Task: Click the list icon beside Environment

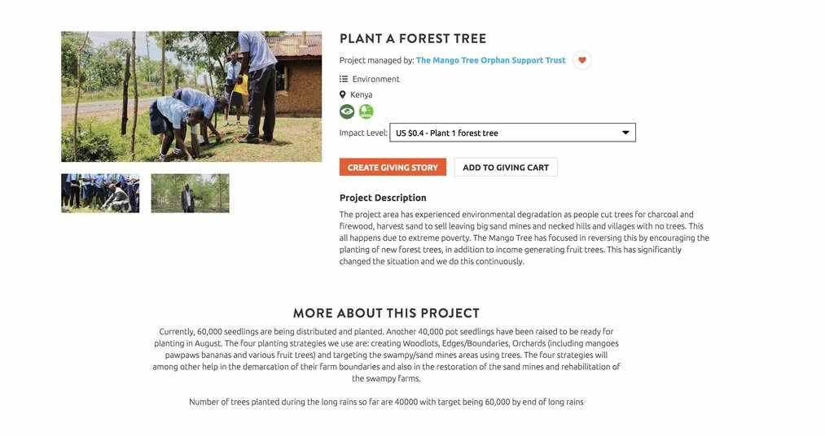Action: click(344, 79)
